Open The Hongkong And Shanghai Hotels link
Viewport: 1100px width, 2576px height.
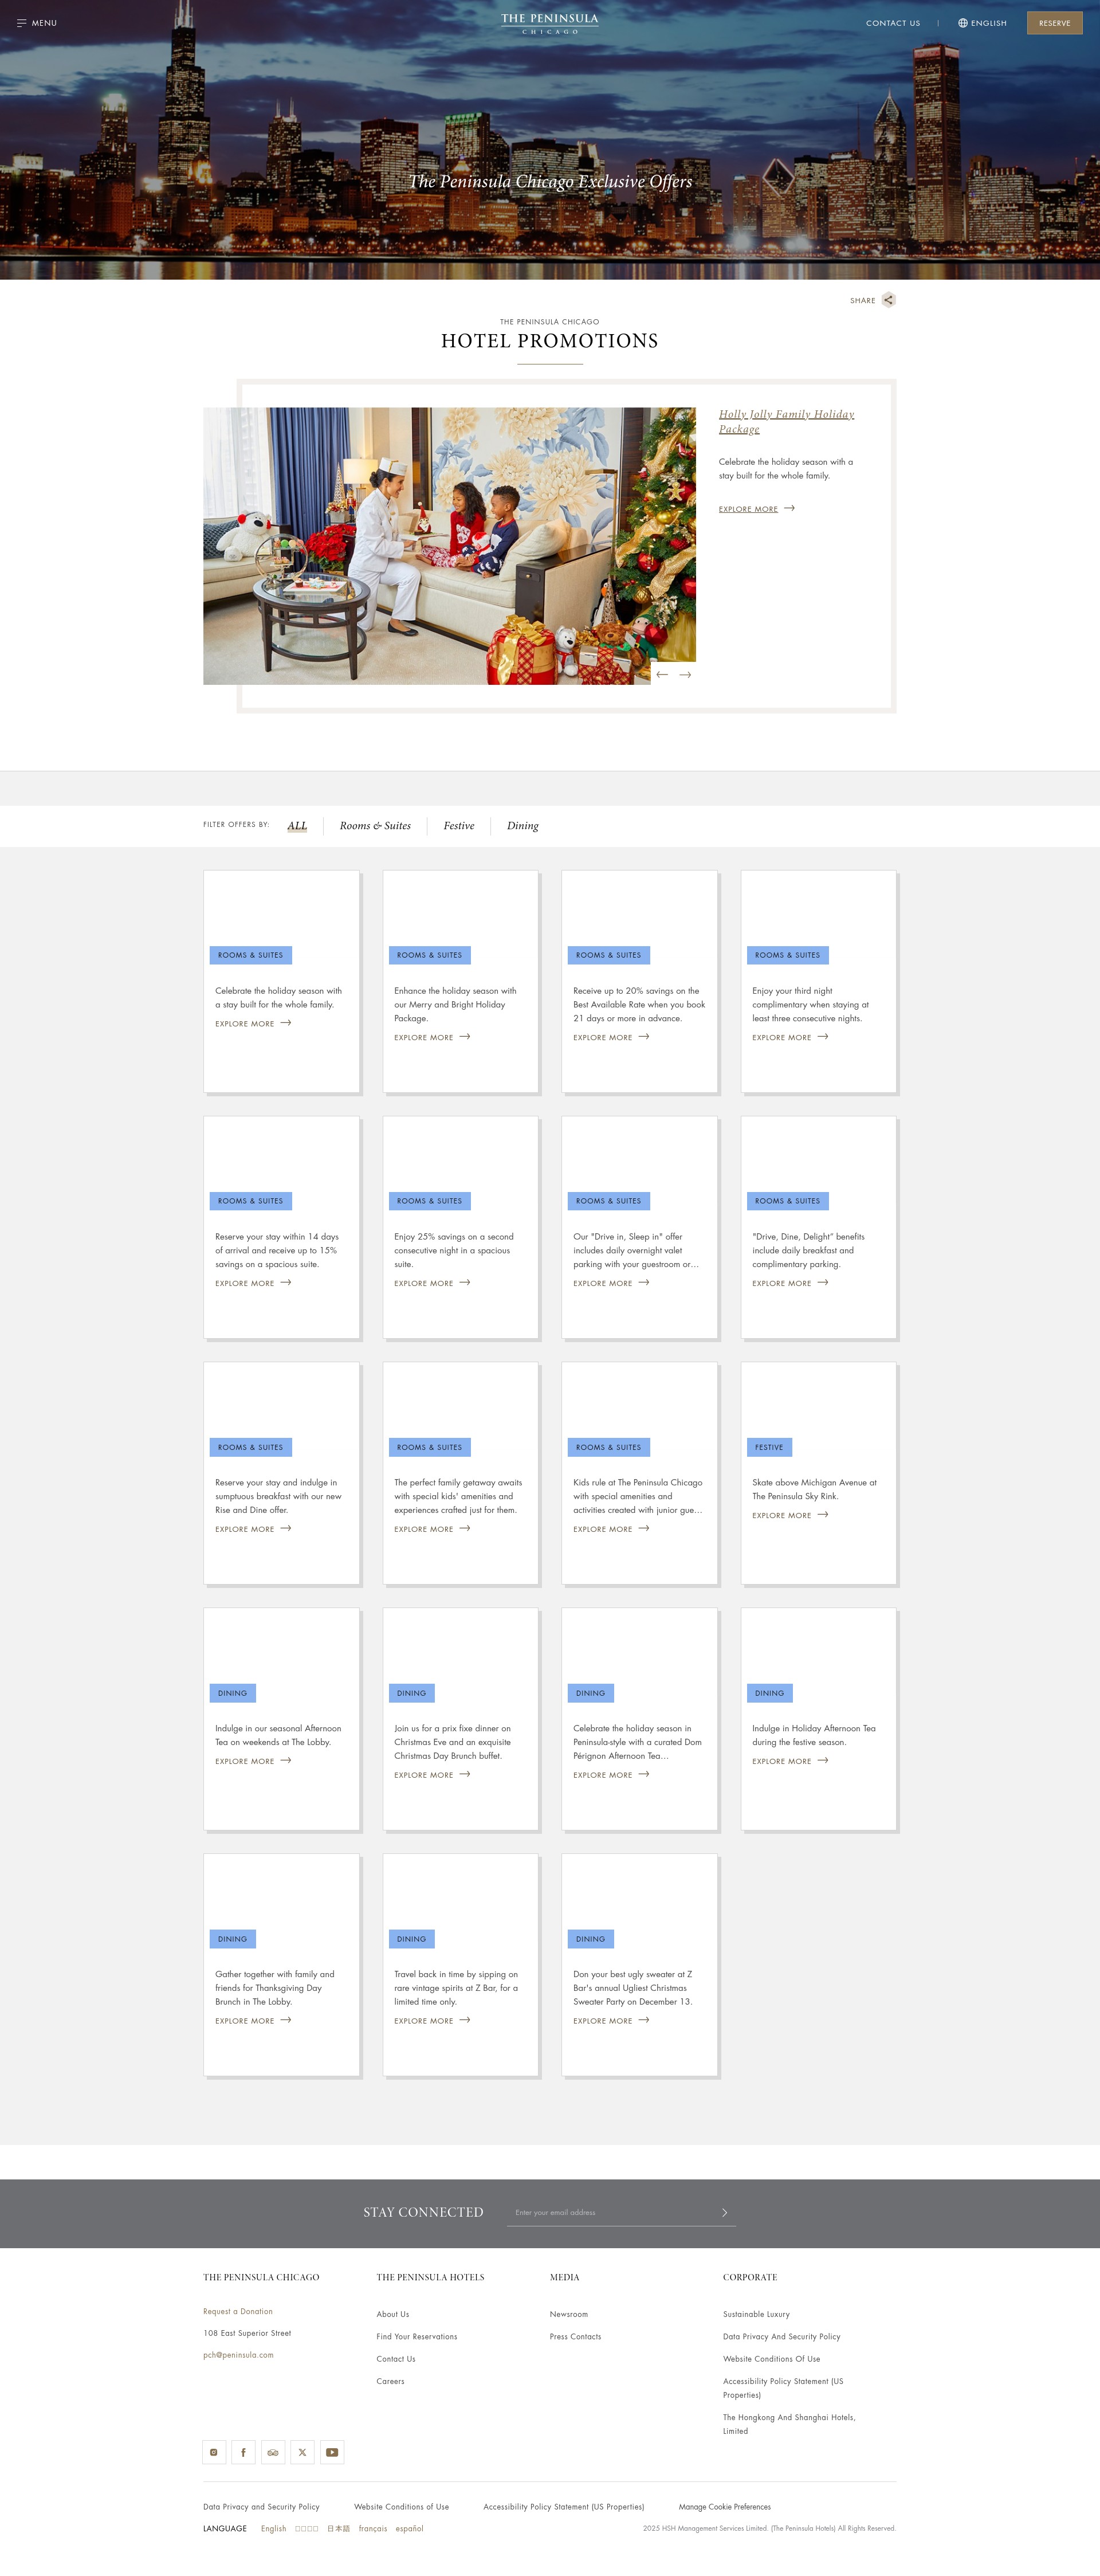coord(789,2424)
